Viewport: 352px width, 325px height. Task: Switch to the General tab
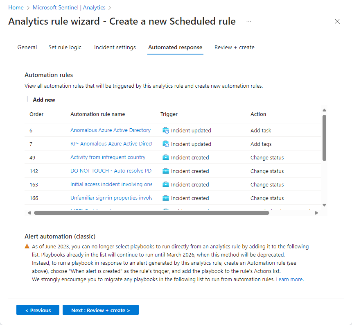[x=27, y=47]
